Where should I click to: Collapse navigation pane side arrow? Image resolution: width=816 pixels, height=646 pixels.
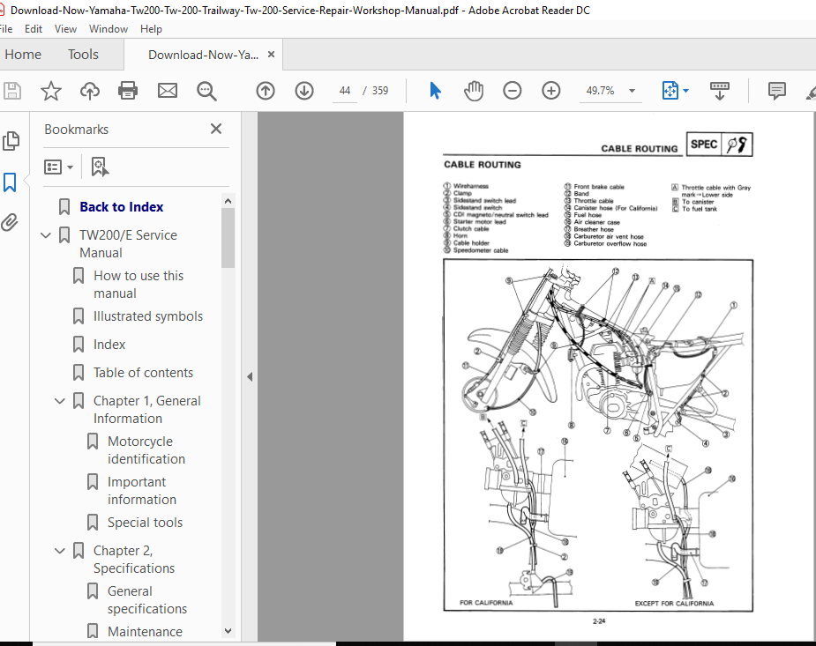pyautogui.click(x=250, y=377)
